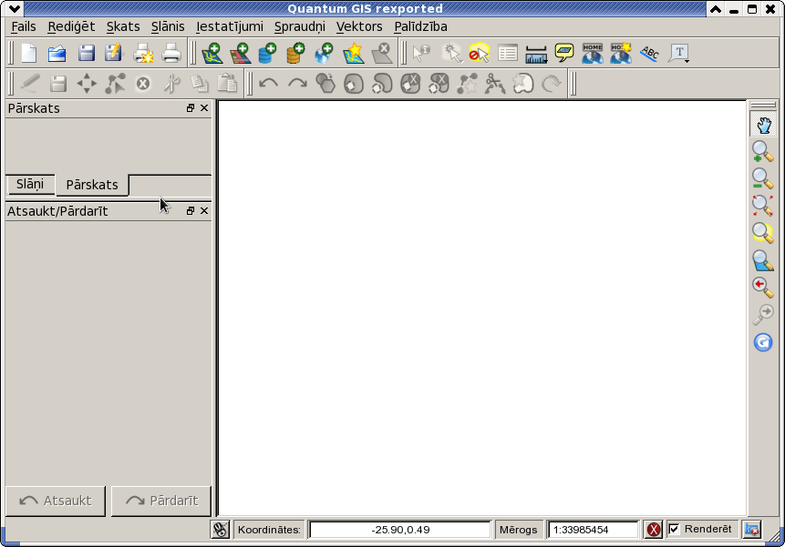Redo edit in advanced toolbar

tap(297, 84)
